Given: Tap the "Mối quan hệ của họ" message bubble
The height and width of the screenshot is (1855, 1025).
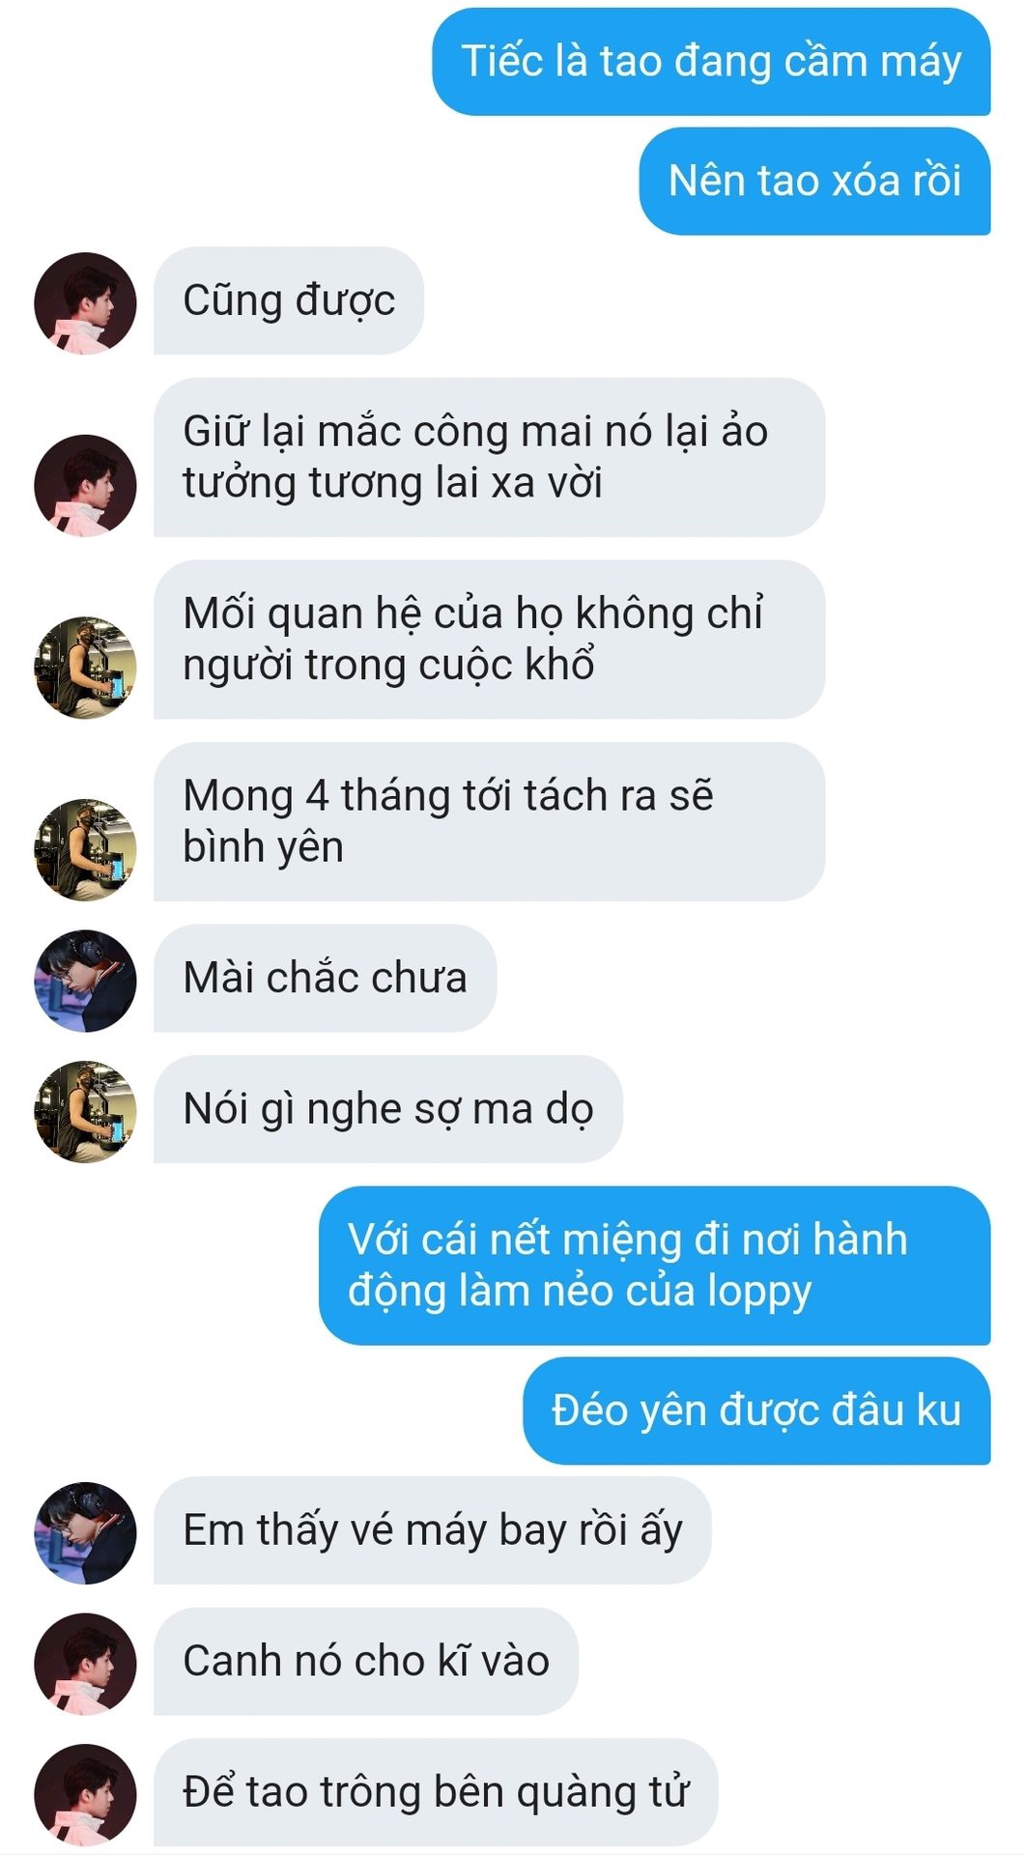Looking at the screenshot, I should [x=489, y=640].
